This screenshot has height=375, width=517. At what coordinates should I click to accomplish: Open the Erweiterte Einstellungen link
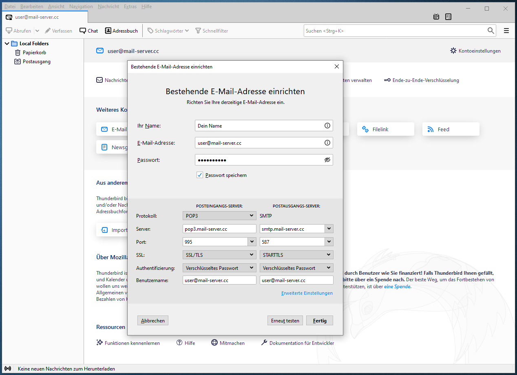(x=307, y=293)
